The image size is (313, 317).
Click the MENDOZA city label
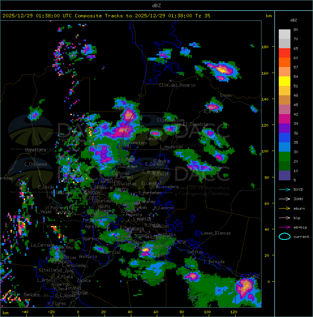click(x=91, y=192)
